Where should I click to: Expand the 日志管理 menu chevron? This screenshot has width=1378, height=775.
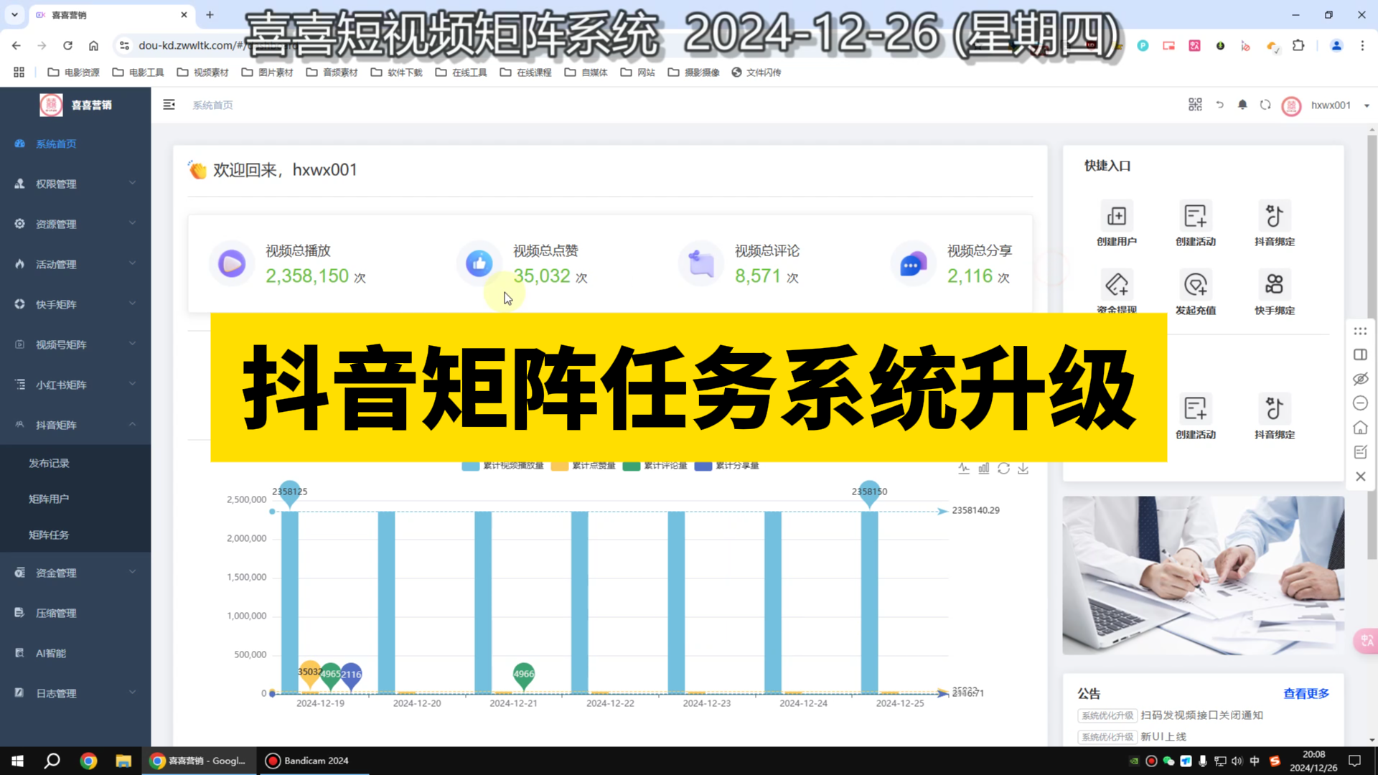point(132,692)
